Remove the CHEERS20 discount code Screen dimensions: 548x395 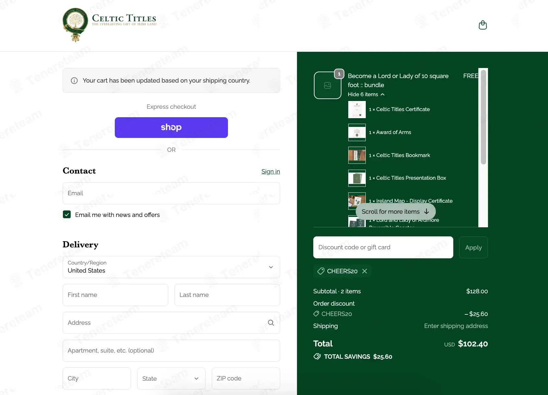click(x=364, y=271)
